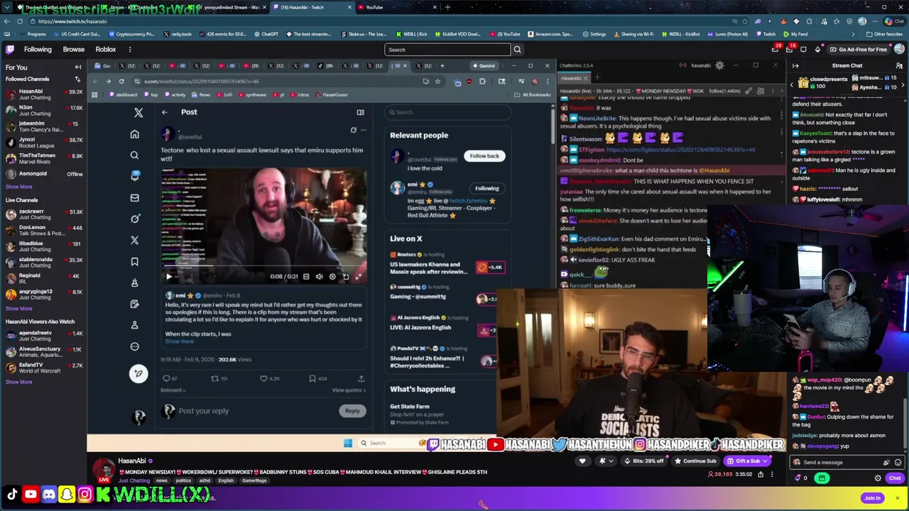Image resolution: width=909 pixels, height=511 pixels.
Task: Click the purple Chat send button
Action: coord(895,478)
